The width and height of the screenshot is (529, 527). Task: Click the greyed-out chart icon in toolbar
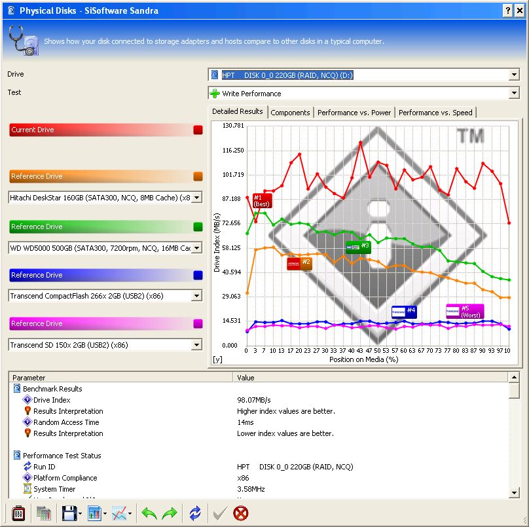click(x=44, y=513)
